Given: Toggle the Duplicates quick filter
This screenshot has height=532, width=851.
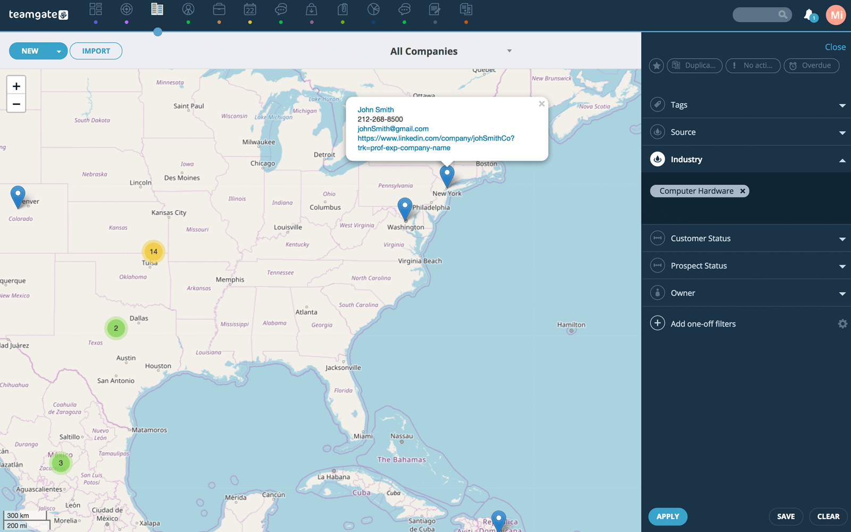Looking at the screenshot, I should 695,65.
